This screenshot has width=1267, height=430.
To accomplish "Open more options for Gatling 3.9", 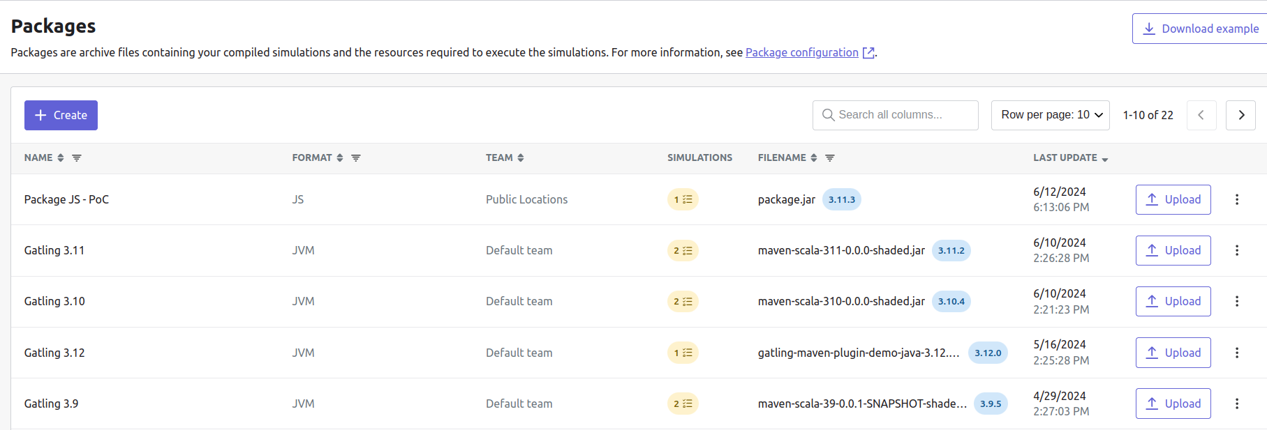I will tap(1237, 404).
